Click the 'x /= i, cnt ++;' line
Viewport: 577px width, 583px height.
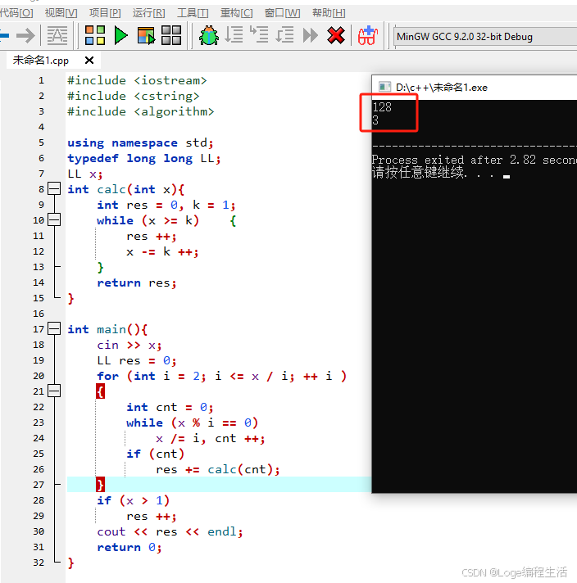(211, 438)
